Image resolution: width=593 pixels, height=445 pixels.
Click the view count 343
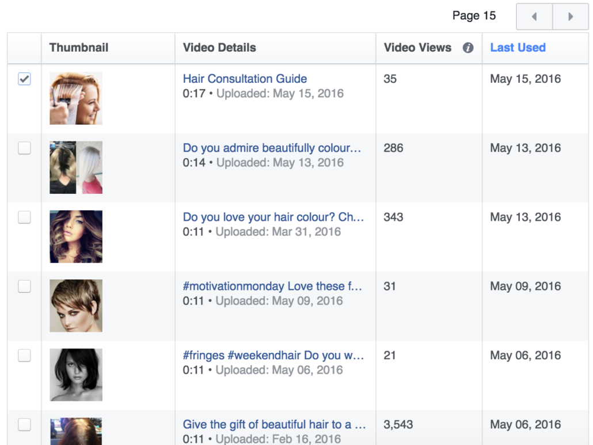393,217
